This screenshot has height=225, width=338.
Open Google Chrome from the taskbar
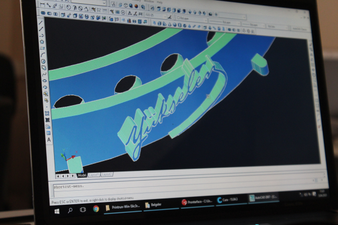96,209
